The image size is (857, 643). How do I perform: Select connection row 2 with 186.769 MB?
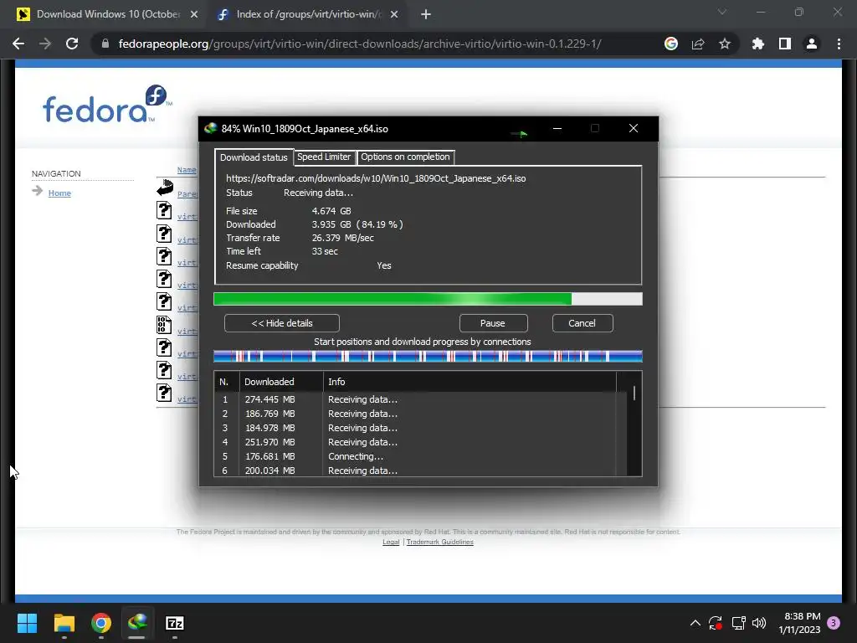click(420, 414)
